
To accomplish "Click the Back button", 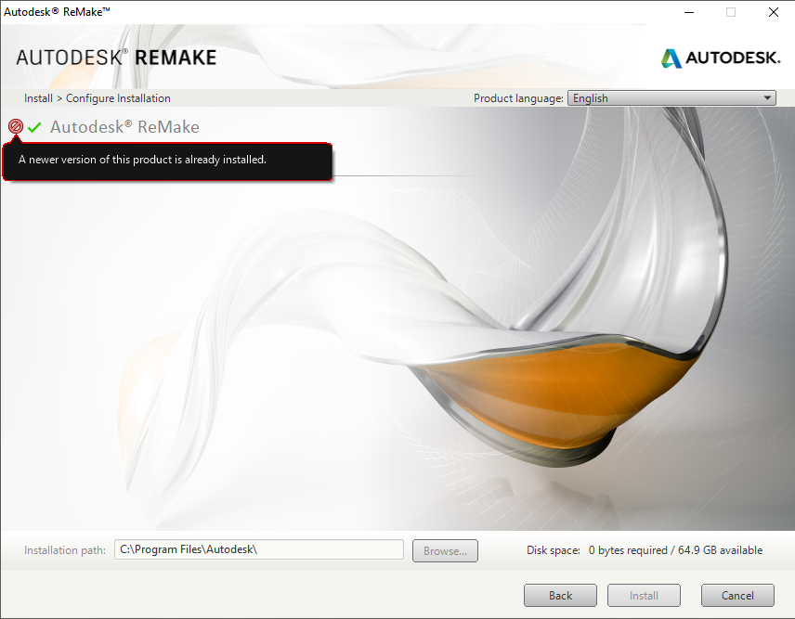I will (x=560, y=595).
